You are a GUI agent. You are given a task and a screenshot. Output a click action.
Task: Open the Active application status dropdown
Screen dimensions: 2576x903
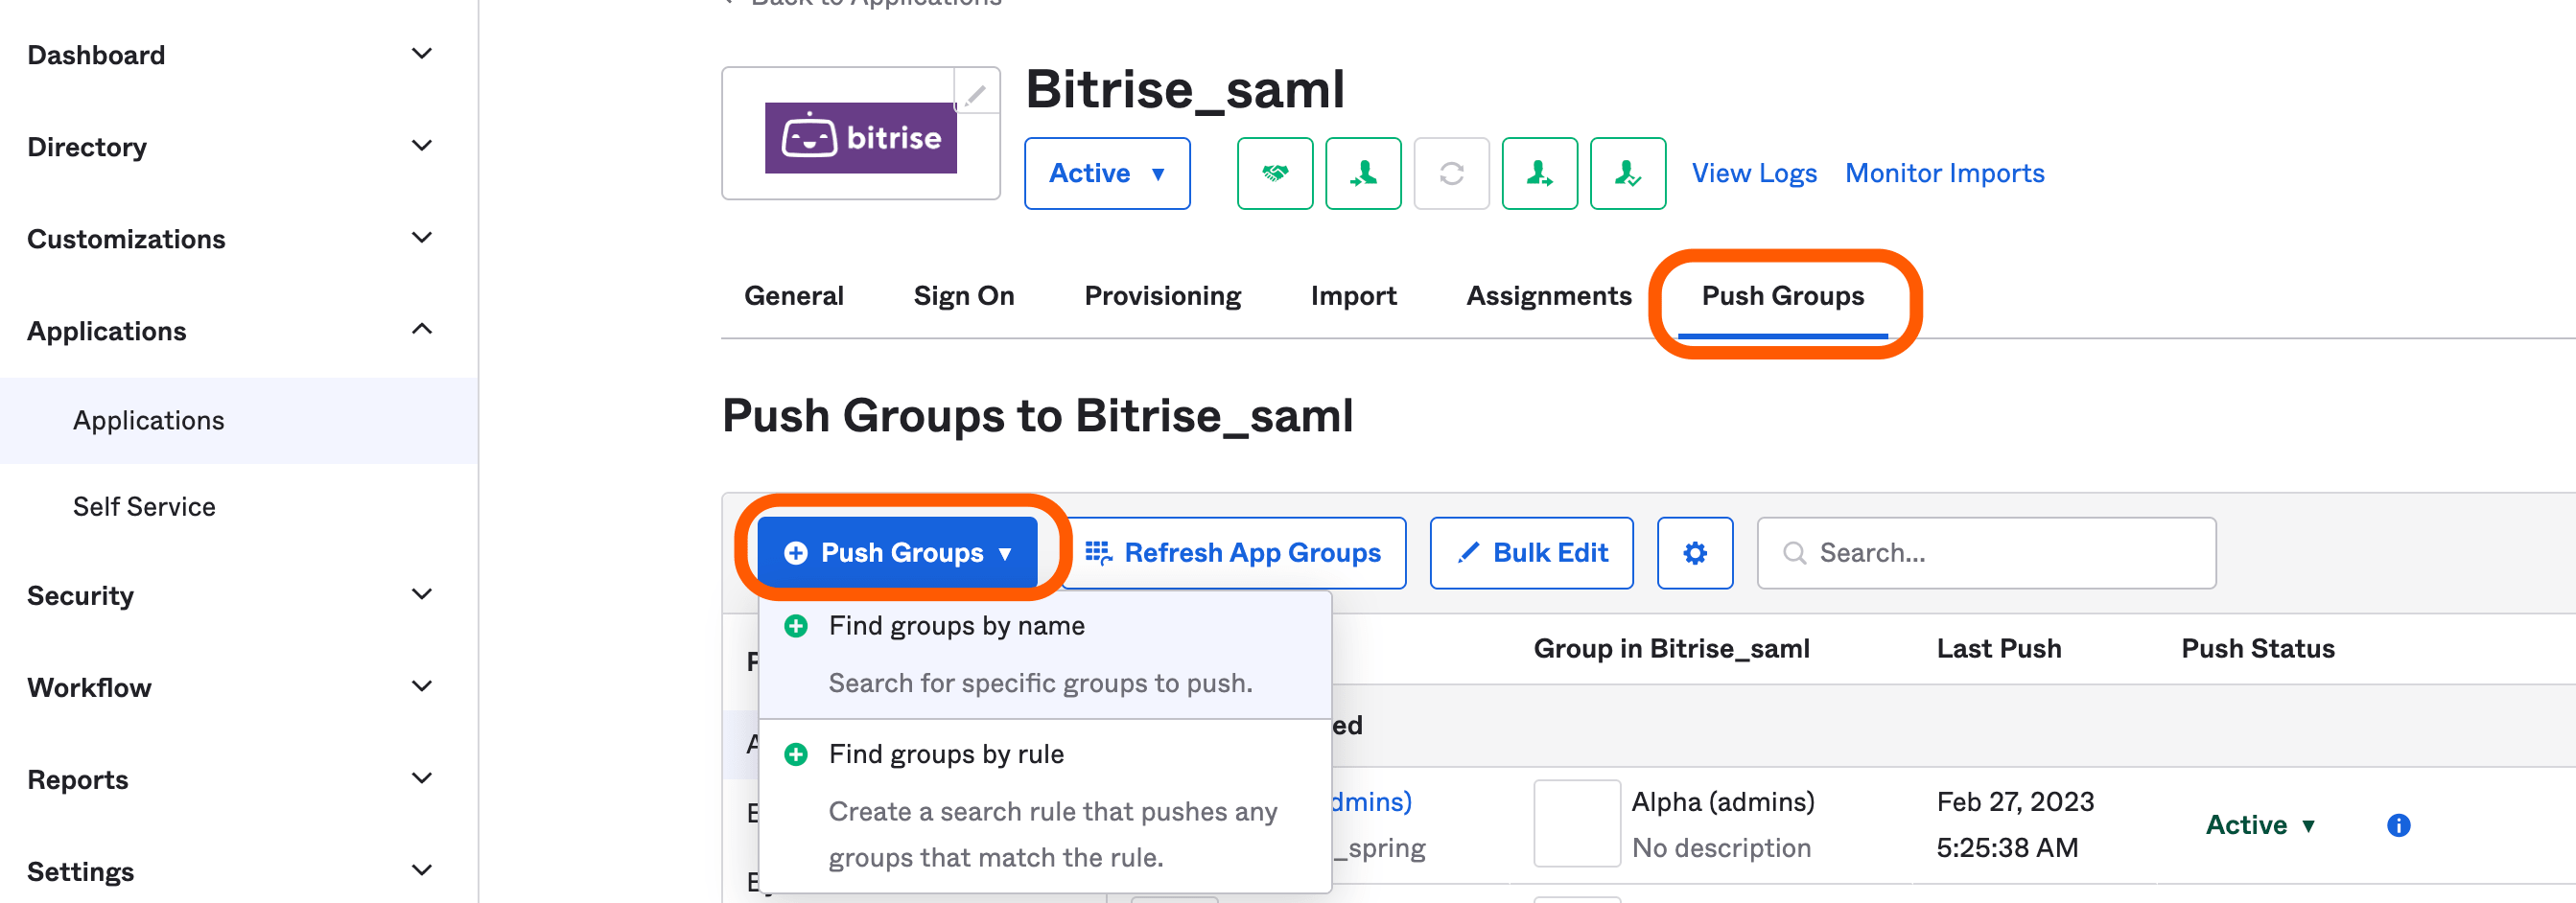point(1106,173)
